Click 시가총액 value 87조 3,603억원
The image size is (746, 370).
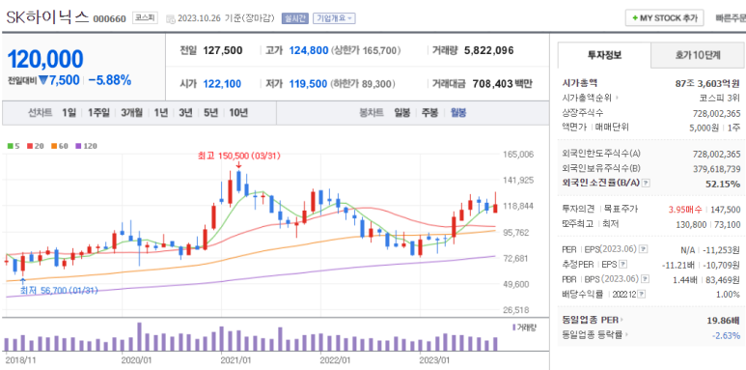(707, 83)
